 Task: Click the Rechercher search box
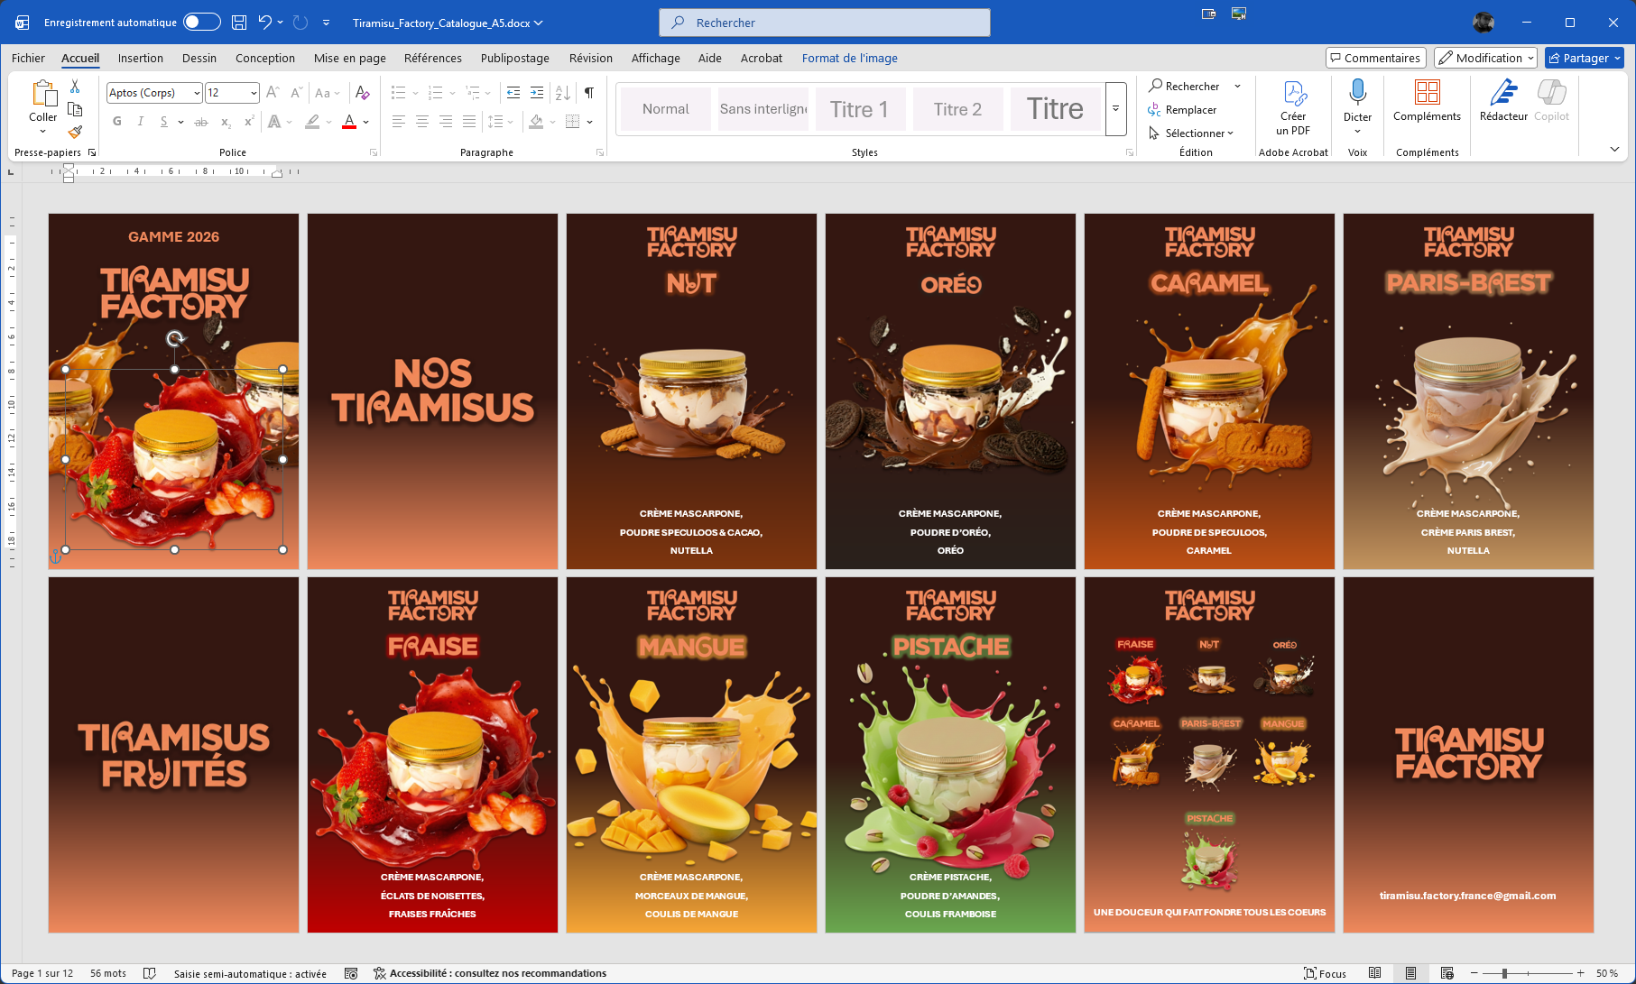pos(824,23)
